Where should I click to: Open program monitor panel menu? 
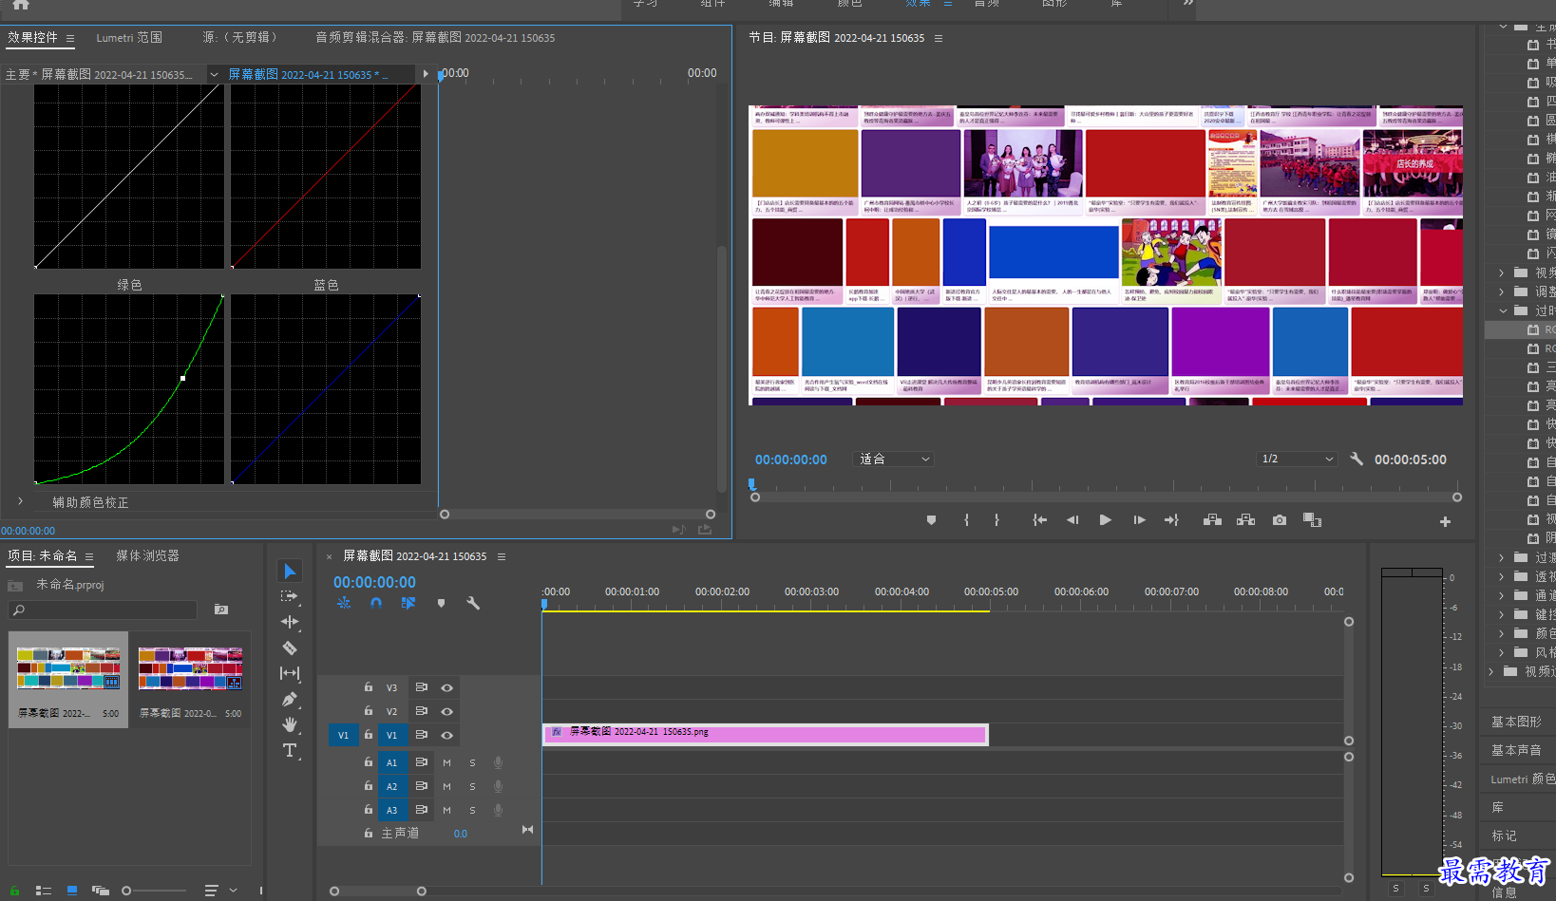[x=939, y=38]
